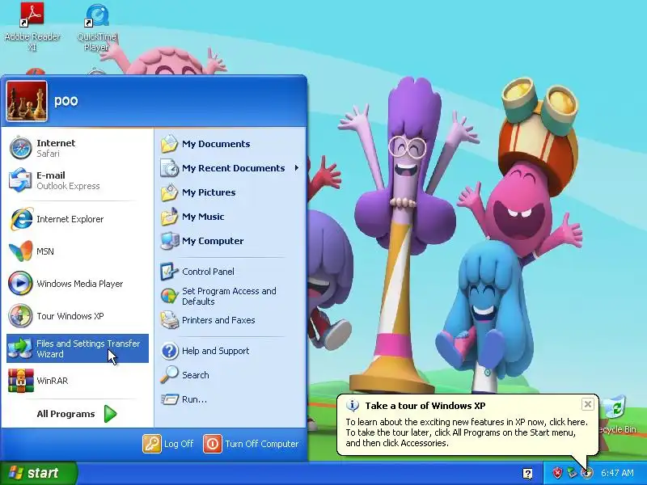Open Windows Media Player
The height and width of the screenshot is (485, 647).
click(78, 284)
